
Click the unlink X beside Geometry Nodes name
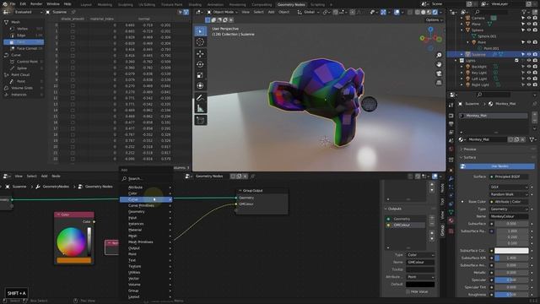point(246,176)
